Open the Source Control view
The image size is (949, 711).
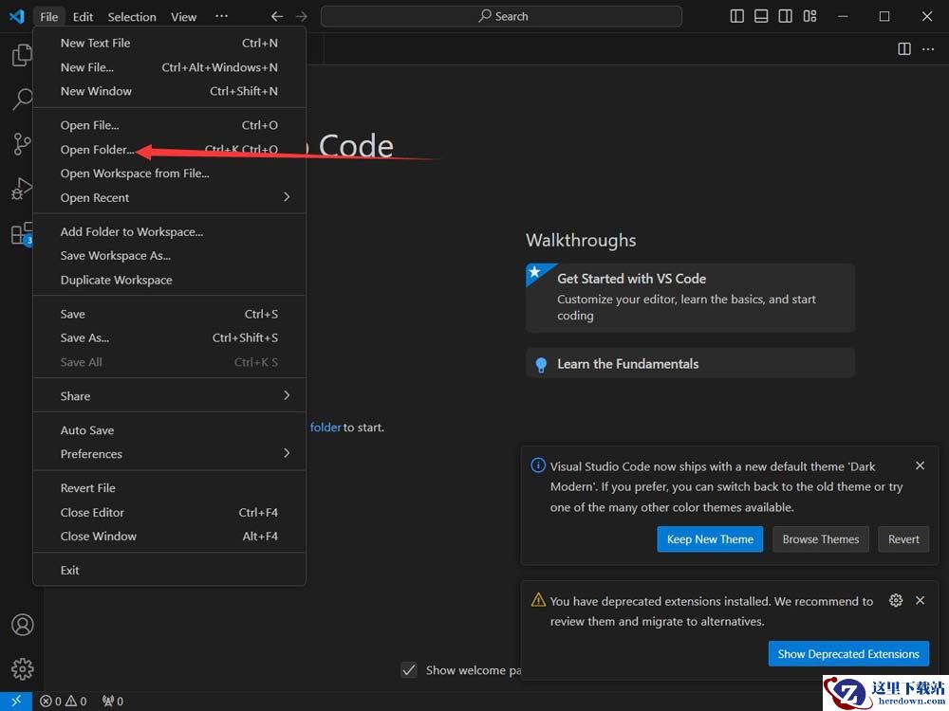pyautogui.click(x=22, y=144)
